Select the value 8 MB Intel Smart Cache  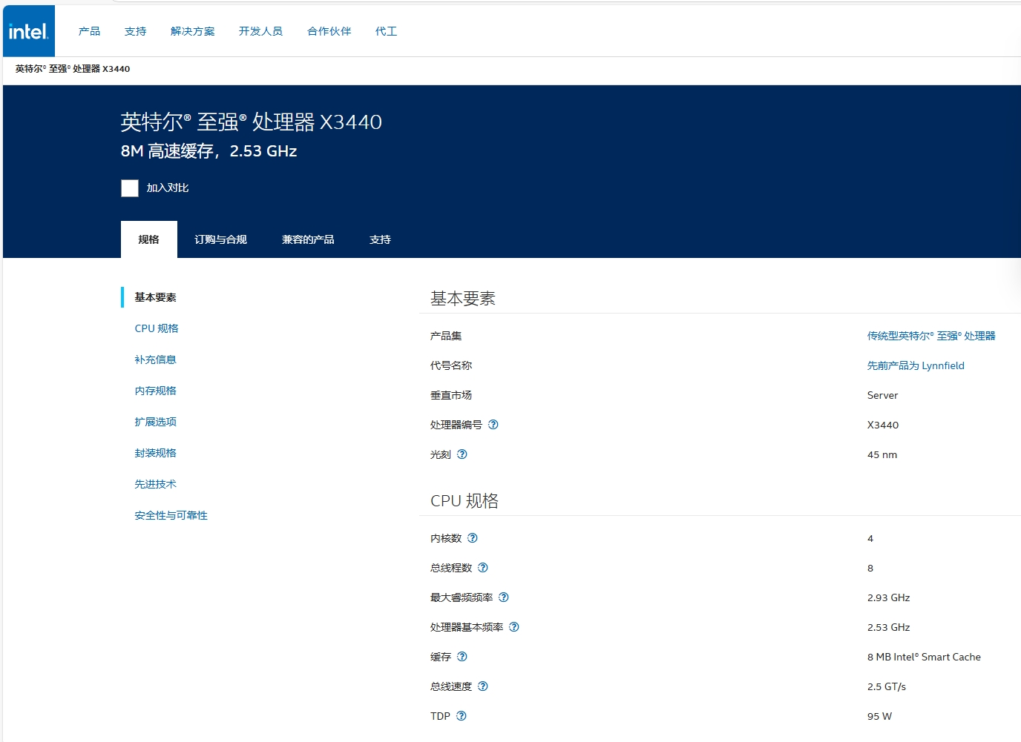tap(924, 657)
